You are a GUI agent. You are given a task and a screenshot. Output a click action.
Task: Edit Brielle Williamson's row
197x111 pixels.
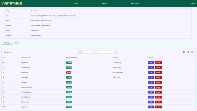[151, 87]
